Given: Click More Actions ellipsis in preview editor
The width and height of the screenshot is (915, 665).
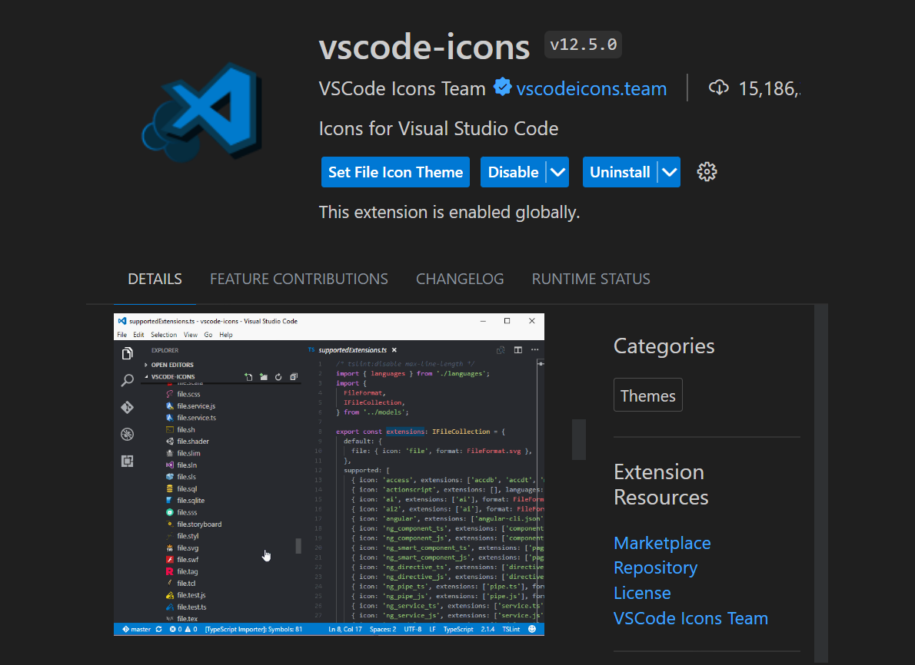Looking at the screenshot, I should (534, 350).
